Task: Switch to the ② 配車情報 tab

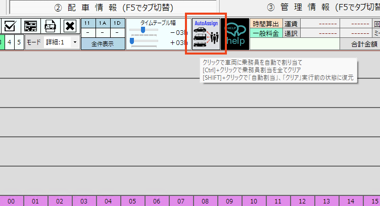Action: [x=113, y=8]
